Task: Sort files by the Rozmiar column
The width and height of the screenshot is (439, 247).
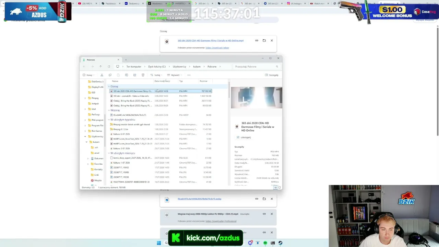Action: 206,81
